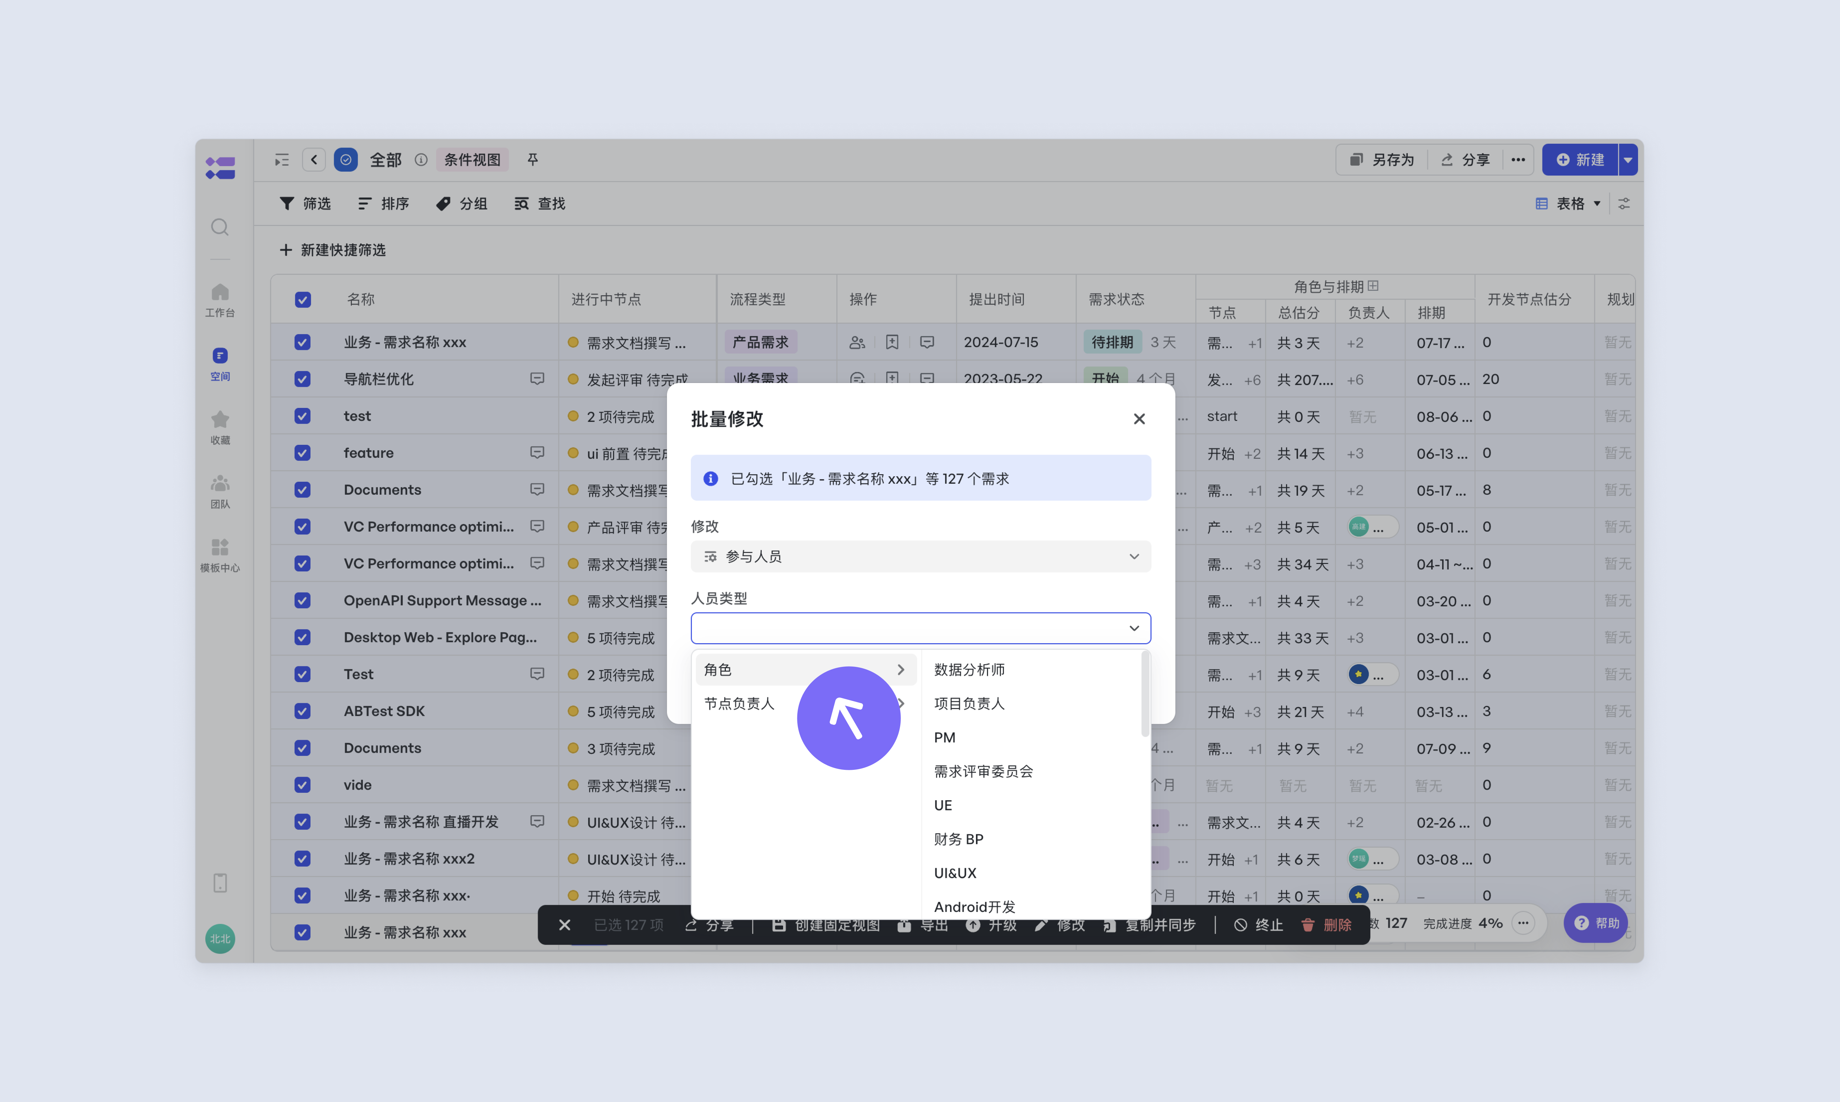Open 空间 in the sidebar
Screen dimensions: 1840x1102
tap(220, 364)
